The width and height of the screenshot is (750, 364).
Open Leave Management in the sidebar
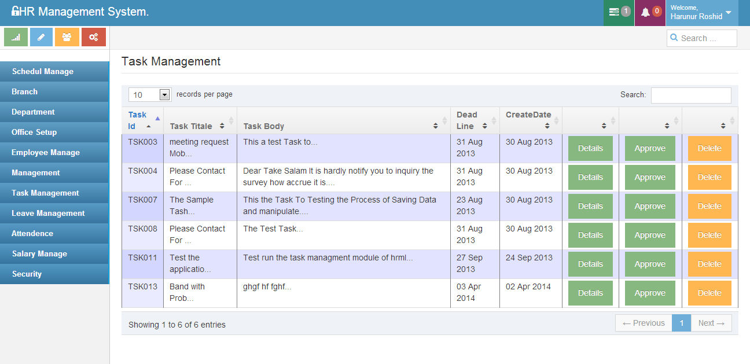pos(48,213)
